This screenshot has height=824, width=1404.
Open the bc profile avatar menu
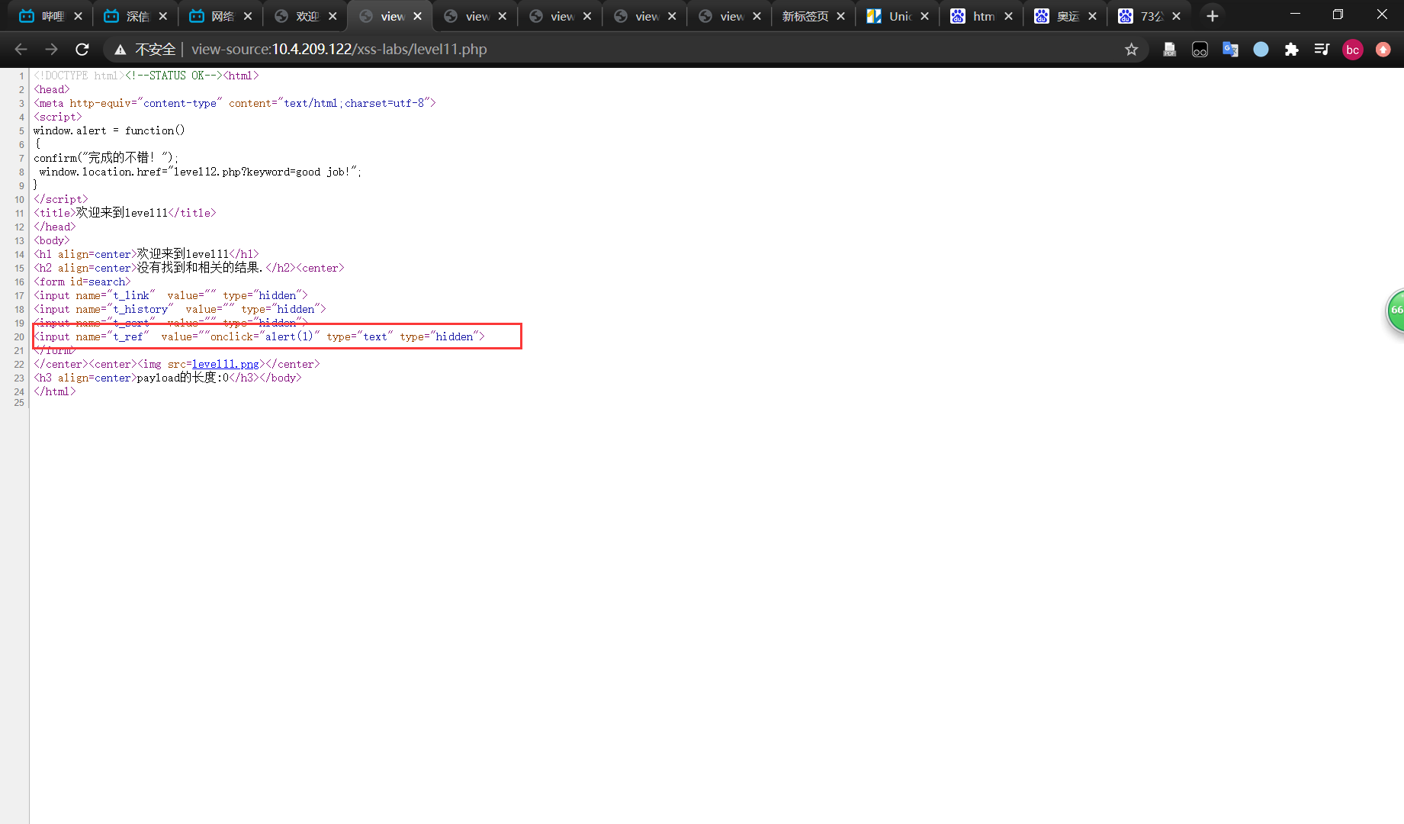tap(1352, 50)
